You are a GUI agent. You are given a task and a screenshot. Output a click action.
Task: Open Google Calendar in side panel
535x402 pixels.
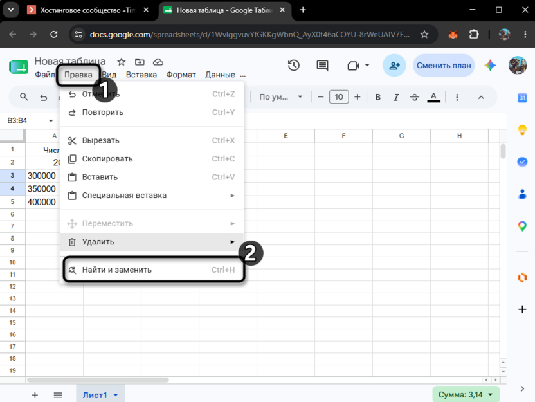click(522, 98)
